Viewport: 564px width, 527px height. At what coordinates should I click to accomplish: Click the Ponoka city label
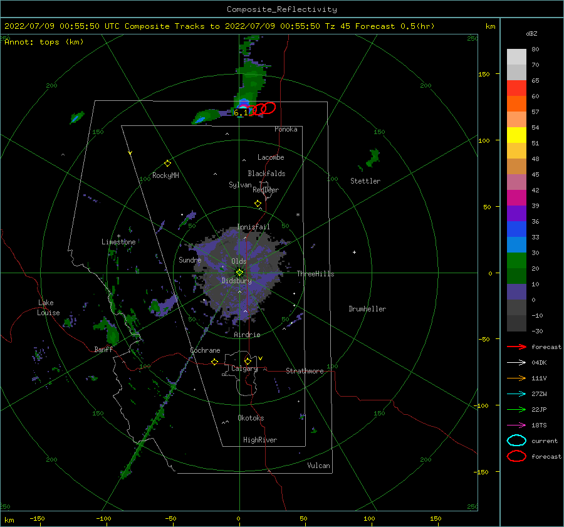click(286, 129)
